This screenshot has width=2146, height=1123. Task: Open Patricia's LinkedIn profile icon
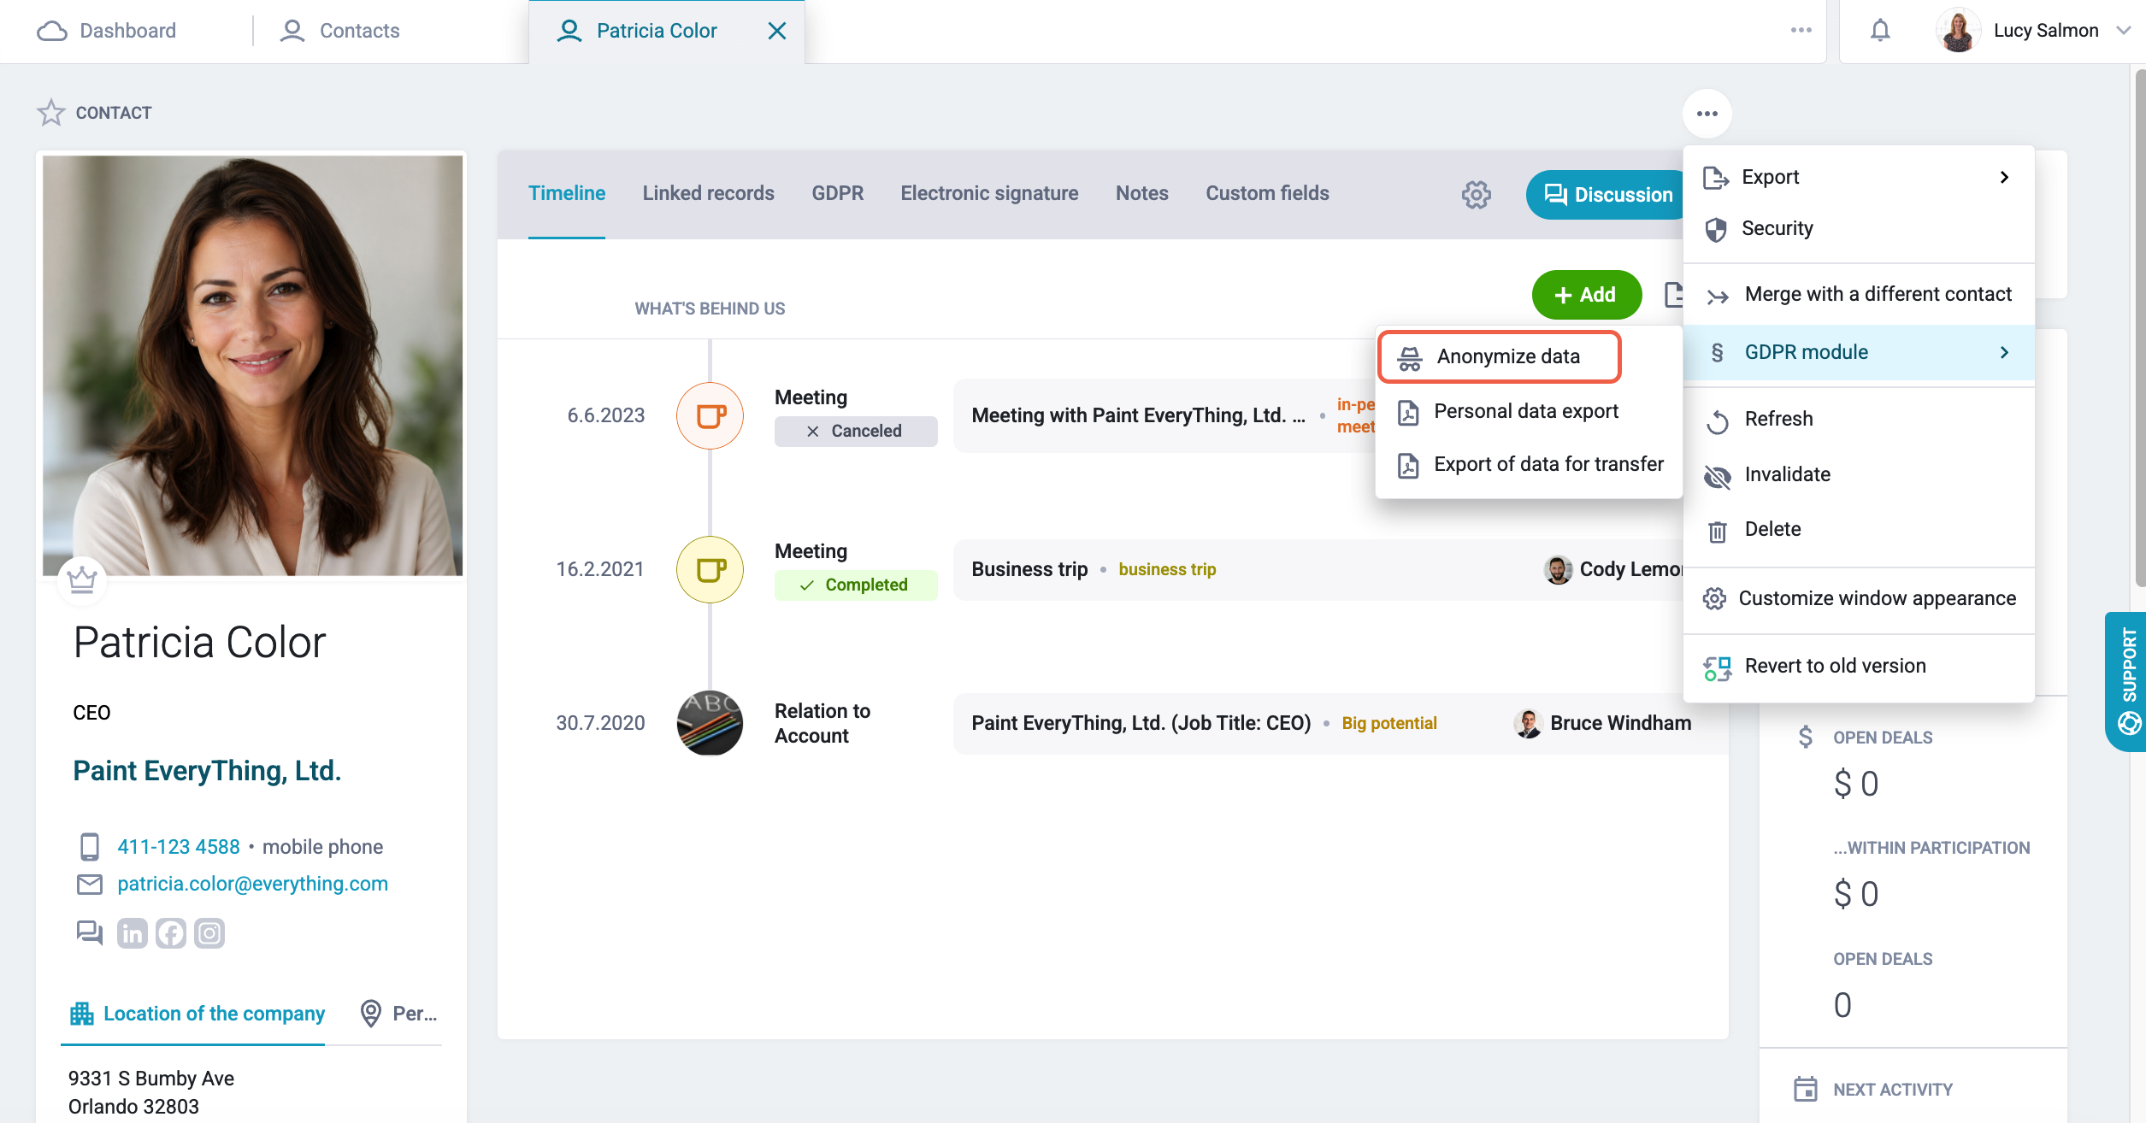132,933
